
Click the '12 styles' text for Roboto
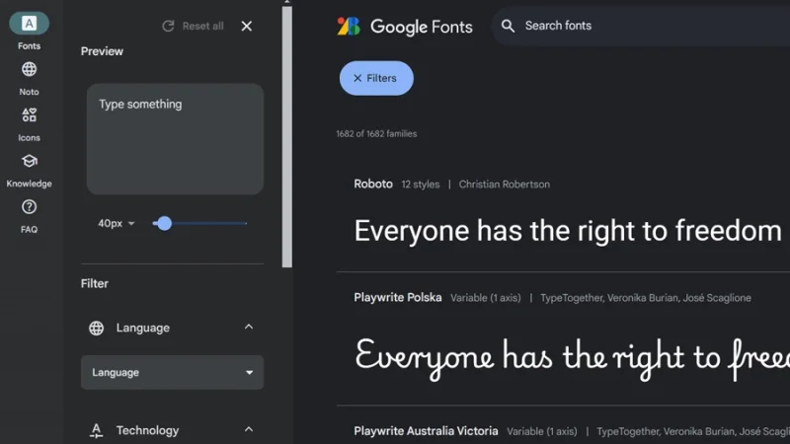tap(421, 185)
